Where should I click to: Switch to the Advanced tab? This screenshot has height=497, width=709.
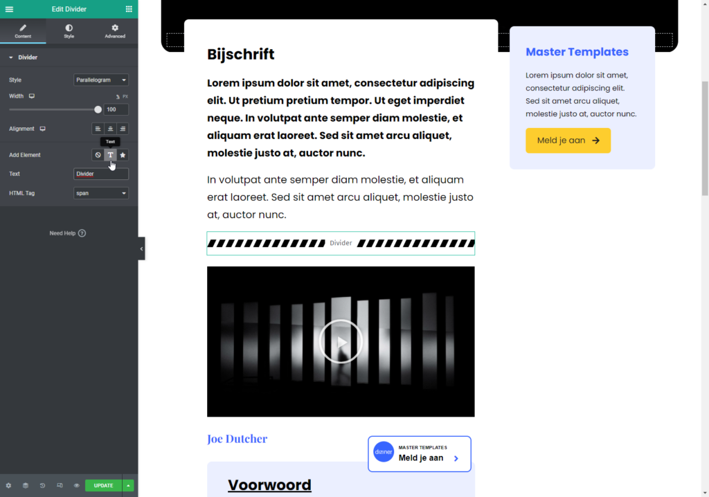click(x=115, y=31)
